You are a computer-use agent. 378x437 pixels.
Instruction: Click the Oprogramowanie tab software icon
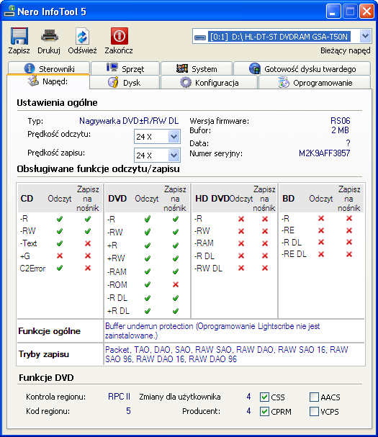pos(284,83)
